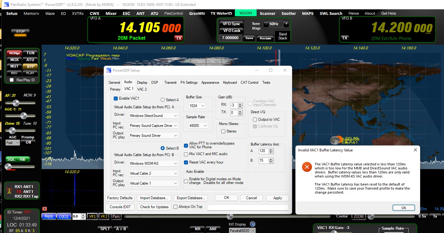This screenshot has width=444, height=233.
Task: Increase tune step with the plus button
Action: tap(286, 24)
